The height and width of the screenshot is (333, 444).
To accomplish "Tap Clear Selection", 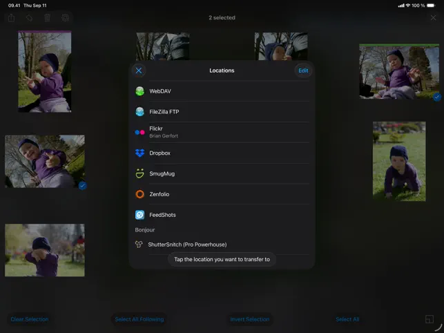I will tap(30, 319).
